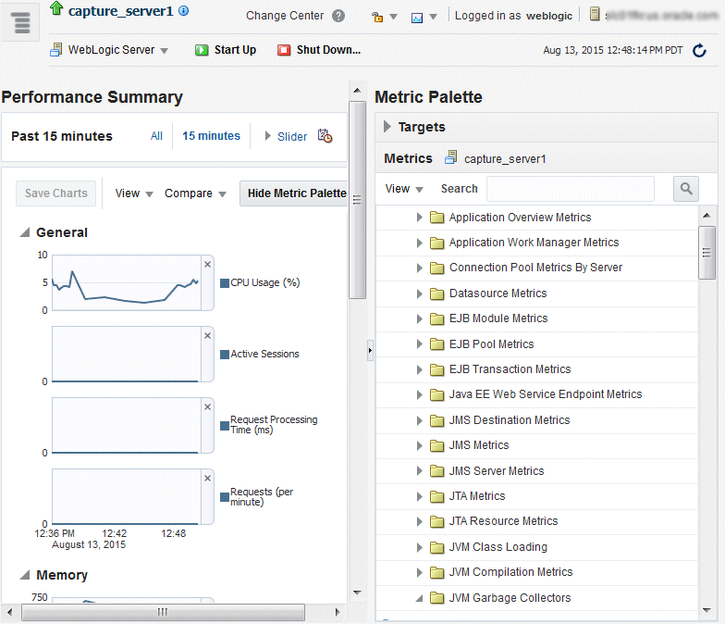Collapse the JVM Garbage Collectors node
The image size is (725, 624).
coord(419,598)
